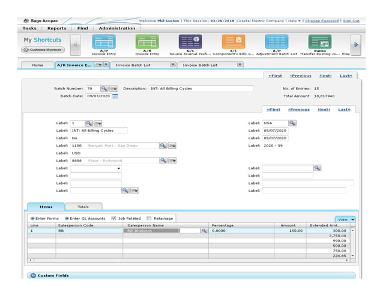Expand the Custom Fields section
The height and width of the screenshot is (296, 383).
tap(32, 276)
